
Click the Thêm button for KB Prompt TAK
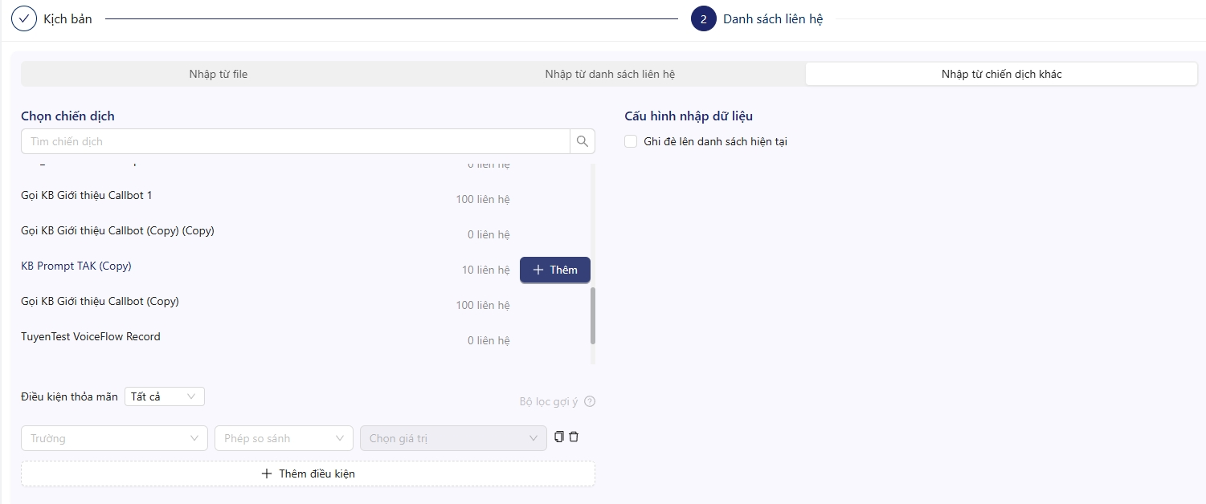pyautogui.click(x=555, y=270)
